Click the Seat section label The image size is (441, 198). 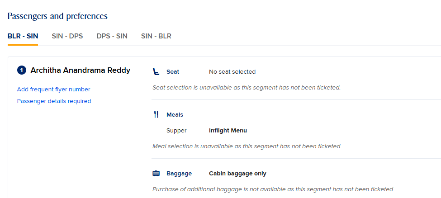click(173, 72)
